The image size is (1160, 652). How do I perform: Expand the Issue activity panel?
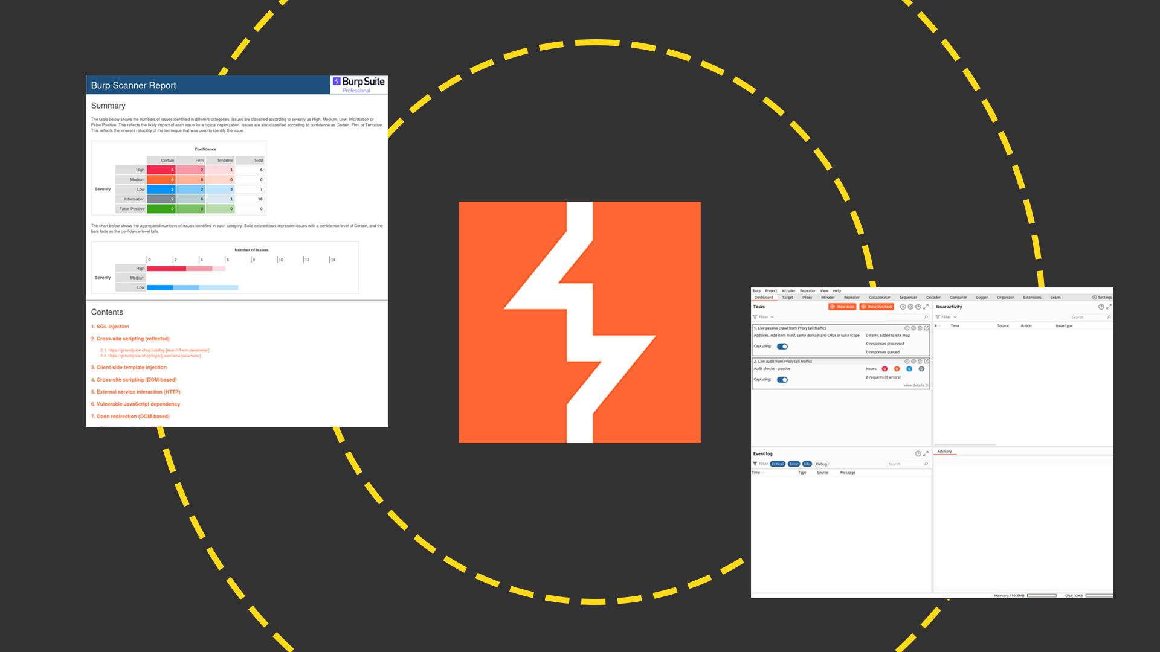click(1109, 307)
